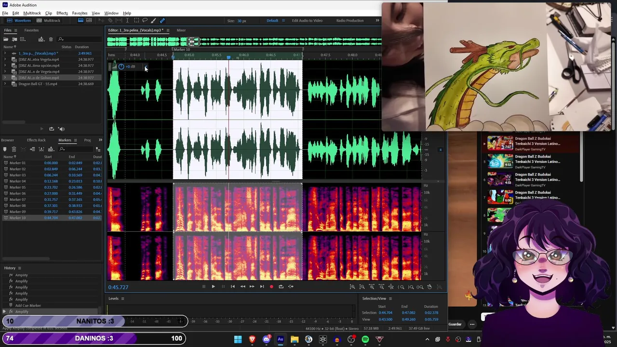Toggle Loop Playback in Files preview
Screen dimensions: 617x347
point(52,129)
